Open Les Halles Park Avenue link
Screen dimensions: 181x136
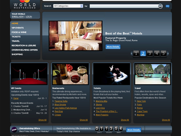pos(66,108)
